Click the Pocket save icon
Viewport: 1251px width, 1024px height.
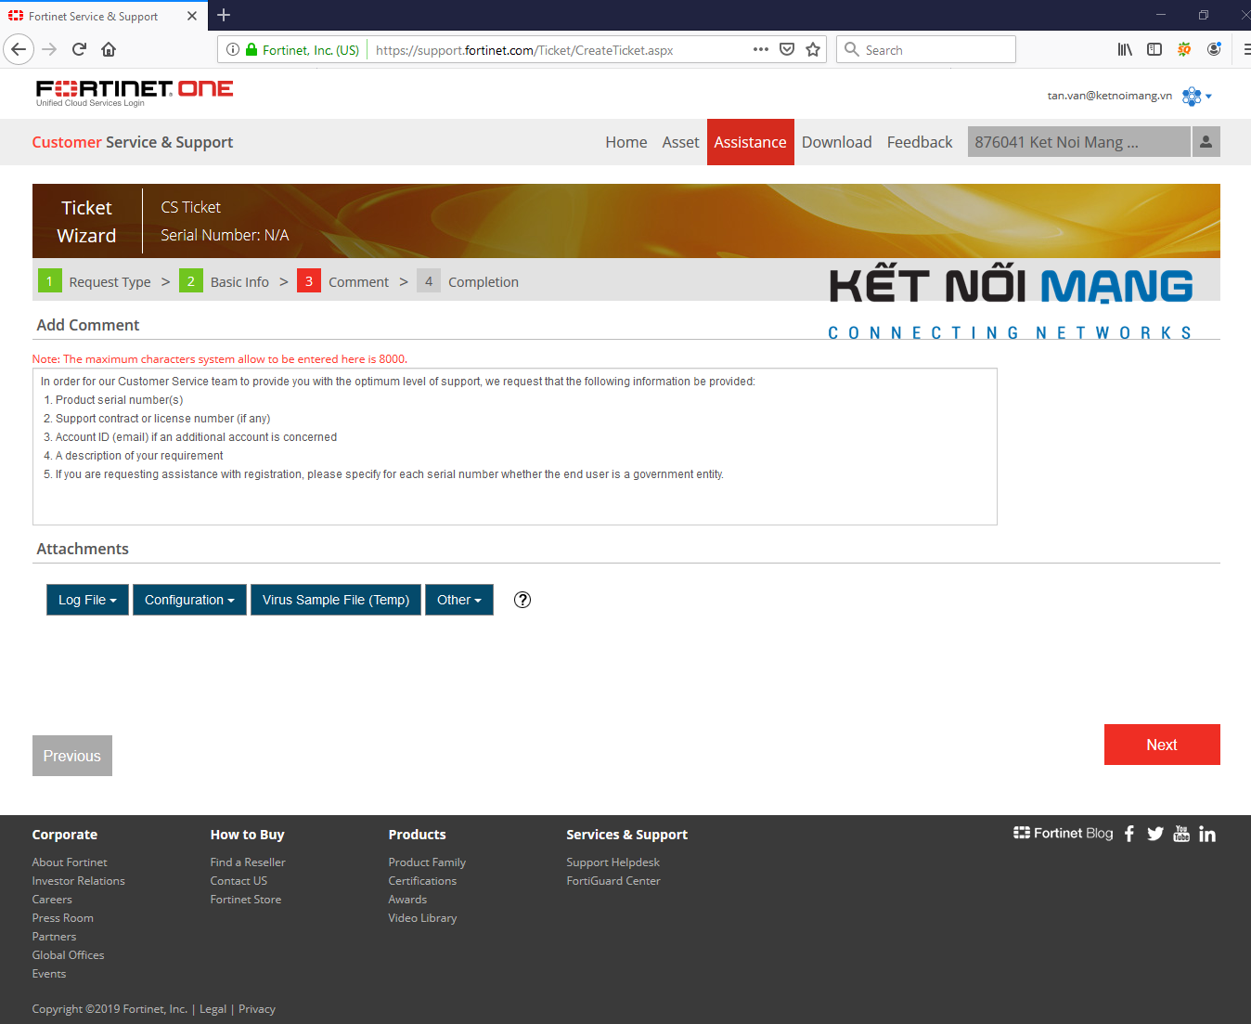pos(787,49)
